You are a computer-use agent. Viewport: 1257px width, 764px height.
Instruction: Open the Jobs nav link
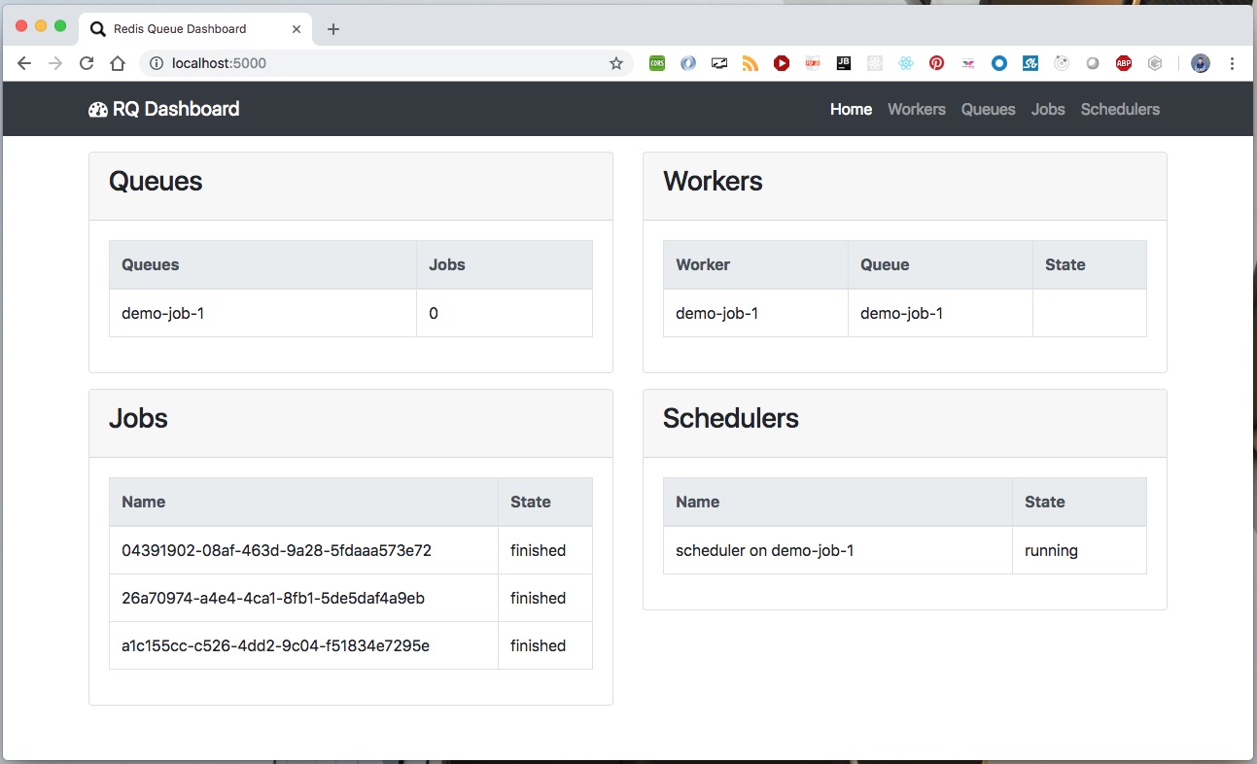1048,109
